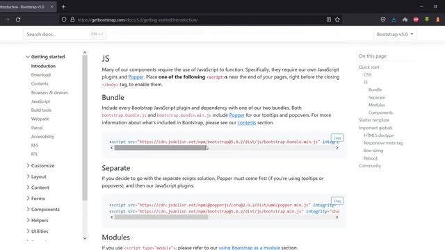
Task: Click the red adblock extension icon
Action: coord(416,19)
